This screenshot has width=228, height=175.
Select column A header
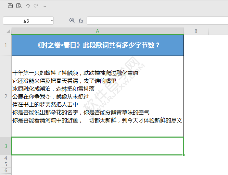coord(98,31)
